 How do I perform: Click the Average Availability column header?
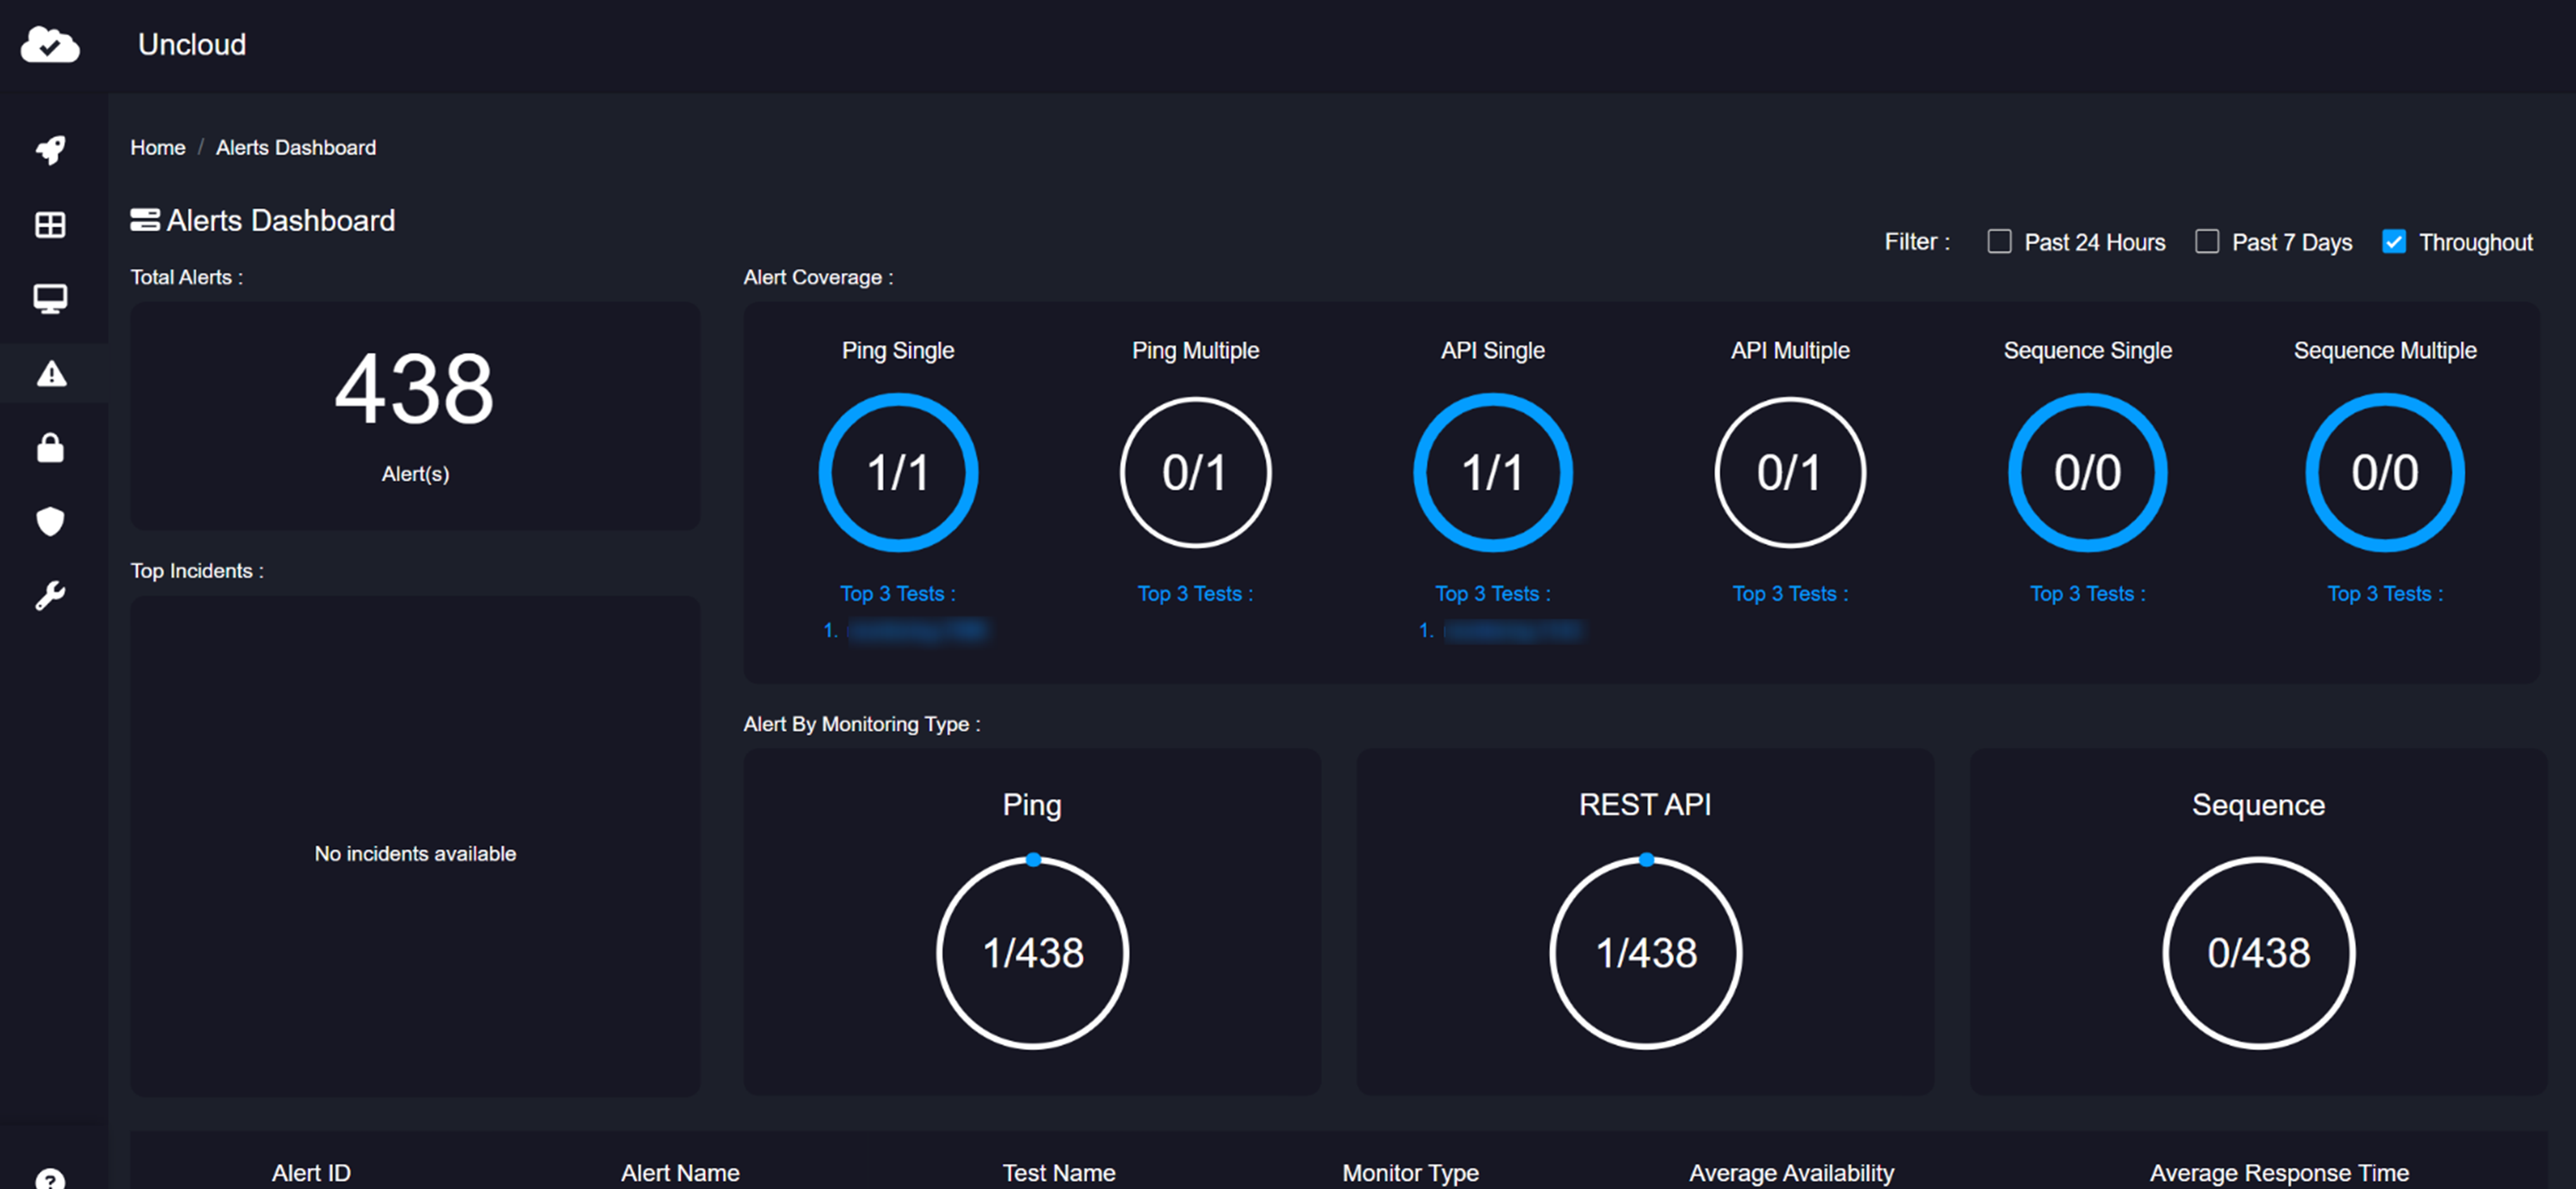tap(1791, 1172)
